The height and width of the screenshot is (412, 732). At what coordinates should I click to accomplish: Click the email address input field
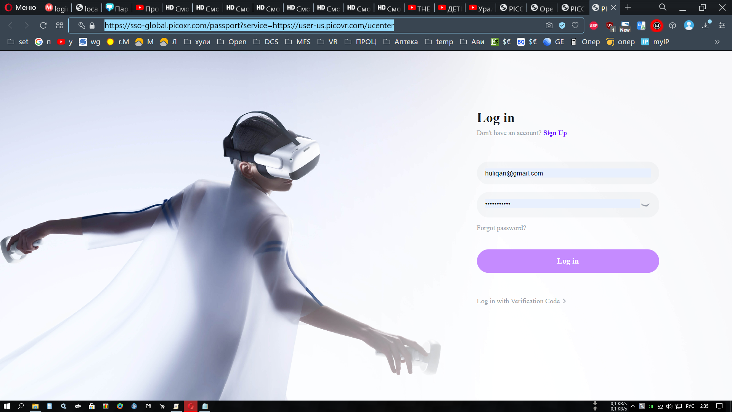[567, 173]
